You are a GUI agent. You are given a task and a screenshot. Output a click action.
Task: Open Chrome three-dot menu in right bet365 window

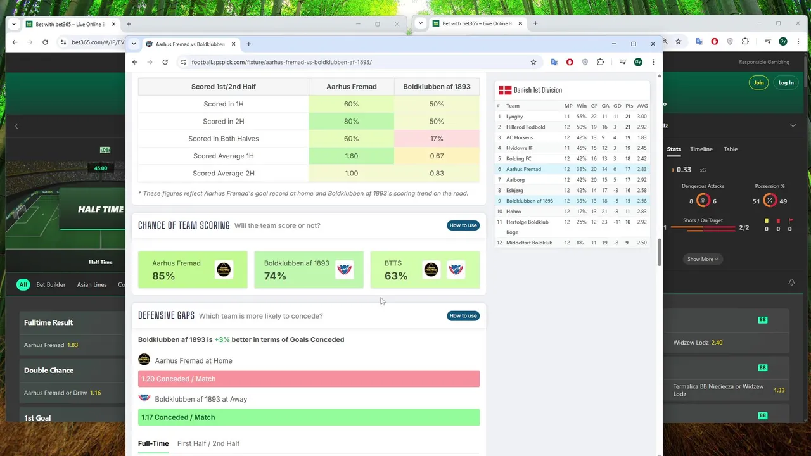coord(798,41)
